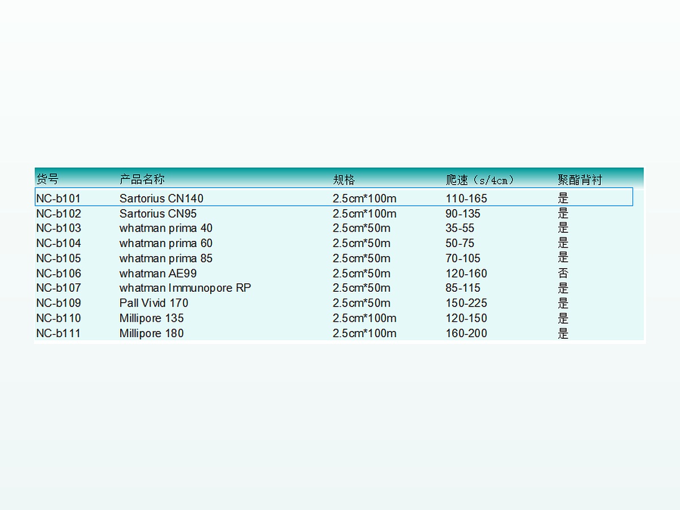The height and width of the screenshot is (510, 680).
Task: Click product name Pall Vivid 170
Action: click(154, 303)
